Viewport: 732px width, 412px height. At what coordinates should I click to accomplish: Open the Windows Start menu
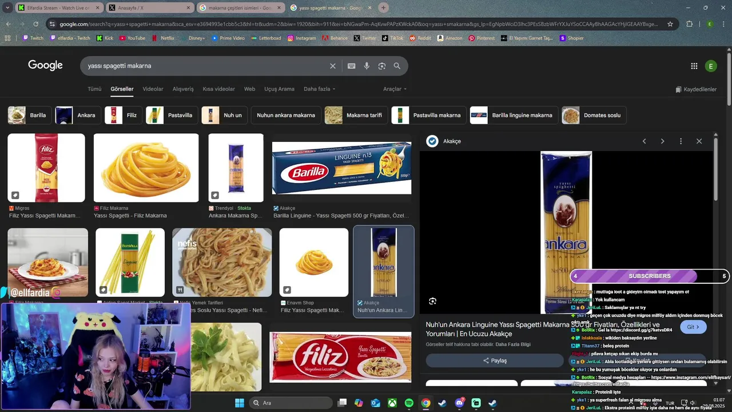(240, 403)
